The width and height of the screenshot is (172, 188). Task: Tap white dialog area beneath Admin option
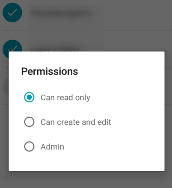pos(86,161)
